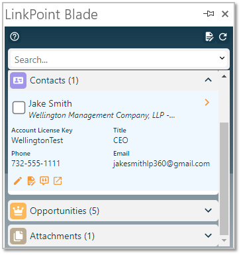241x255 pixels.
Task: Open contact in external window icon
Action: tap(58, 181)
